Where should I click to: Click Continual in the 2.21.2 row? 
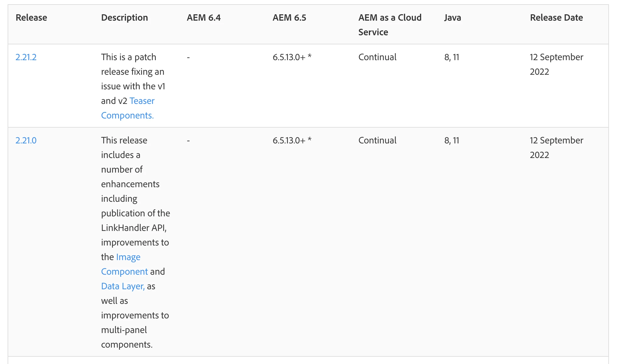click(377, 57)
